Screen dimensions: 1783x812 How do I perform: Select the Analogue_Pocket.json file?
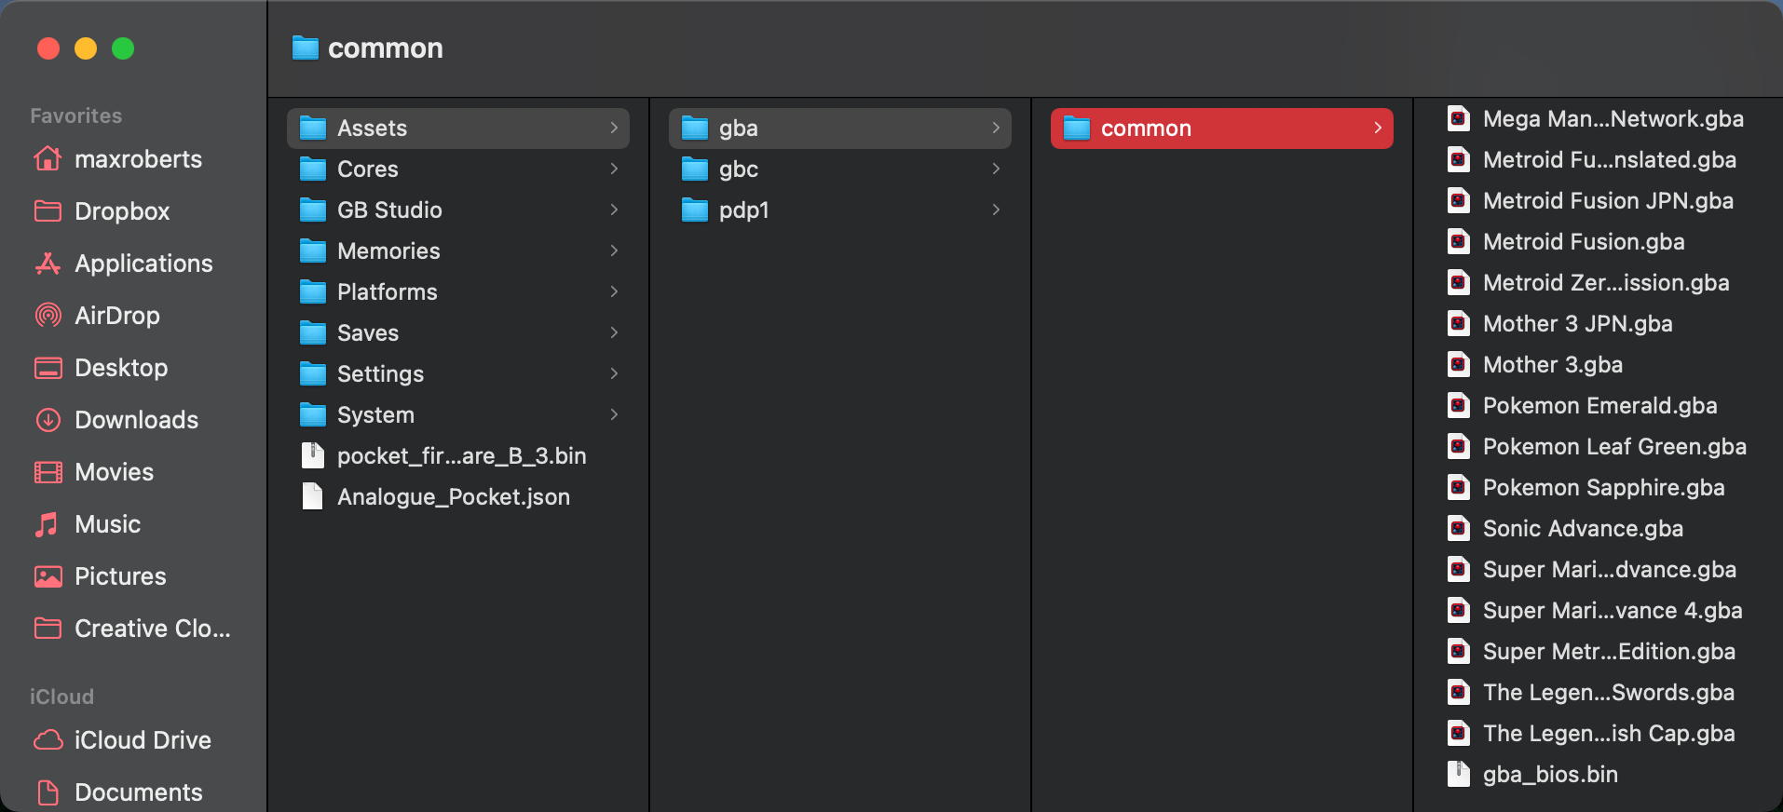[x=453, y=497]
